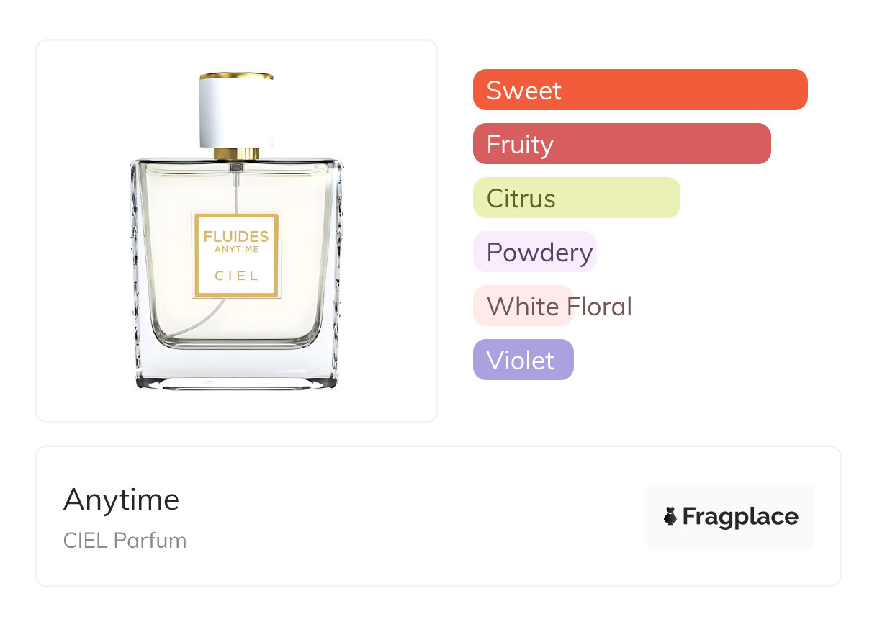Viewport: 877px width, 622px height.
Task: Click ANYTIME text on bottle label
Action: 236,249
